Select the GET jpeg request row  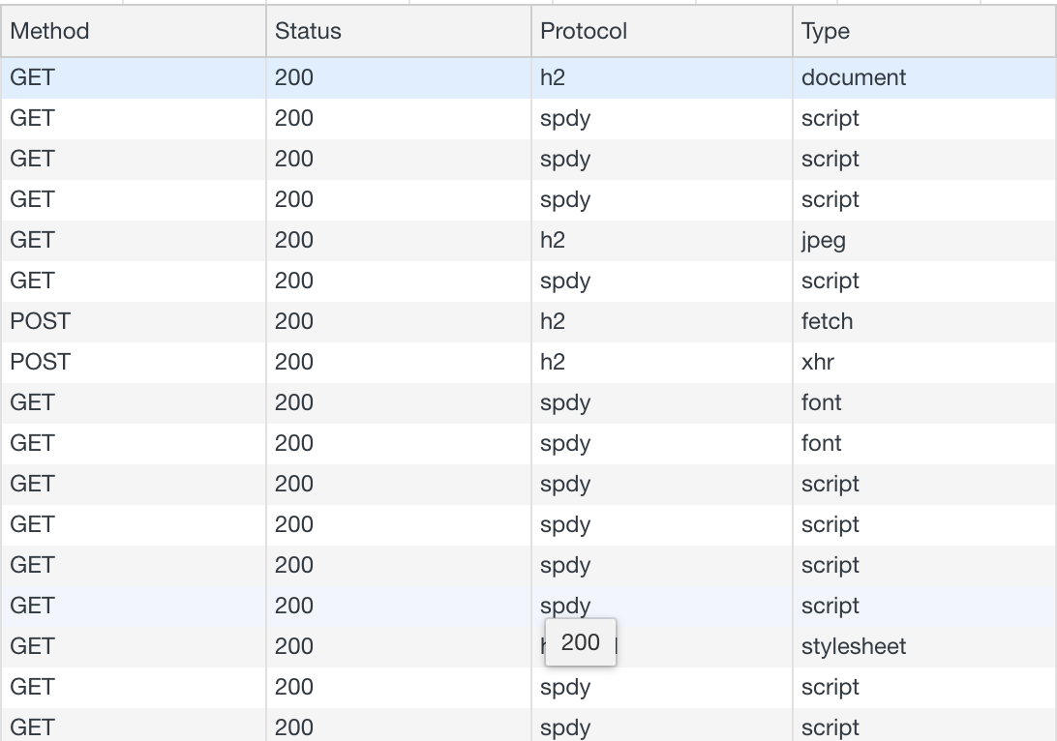pyautogui.click(x=387, y=240)
